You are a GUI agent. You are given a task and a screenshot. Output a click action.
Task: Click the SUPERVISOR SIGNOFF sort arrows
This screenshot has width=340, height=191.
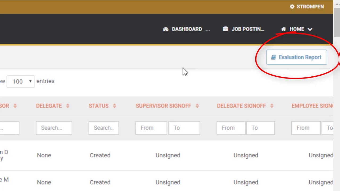pos(197,106)
